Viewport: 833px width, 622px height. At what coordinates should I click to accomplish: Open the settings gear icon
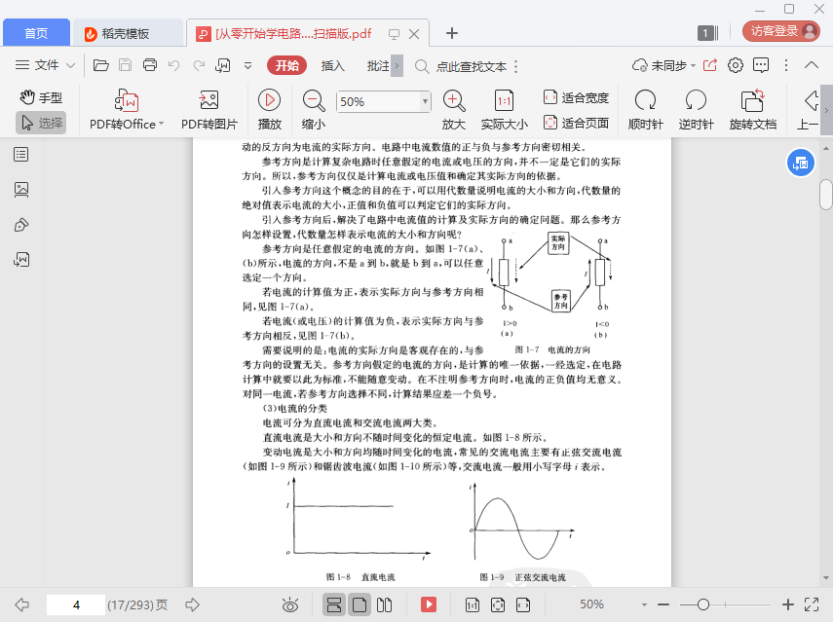[x=736, y=65]
